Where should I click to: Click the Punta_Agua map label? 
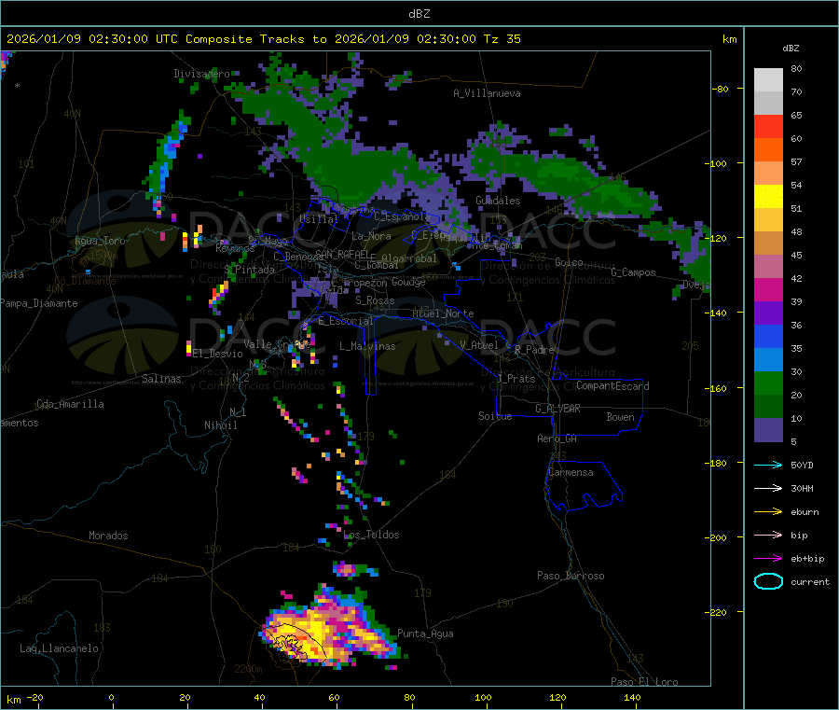pyautogui.click(x=425, y=633)
